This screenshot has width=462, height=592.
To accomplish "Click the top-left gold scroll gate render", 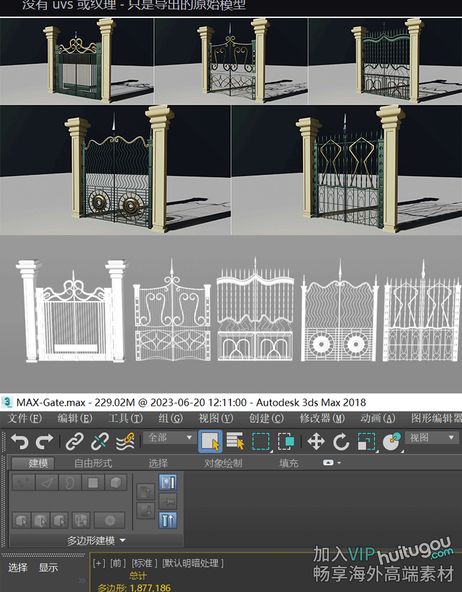I will [x=77, y=61].
